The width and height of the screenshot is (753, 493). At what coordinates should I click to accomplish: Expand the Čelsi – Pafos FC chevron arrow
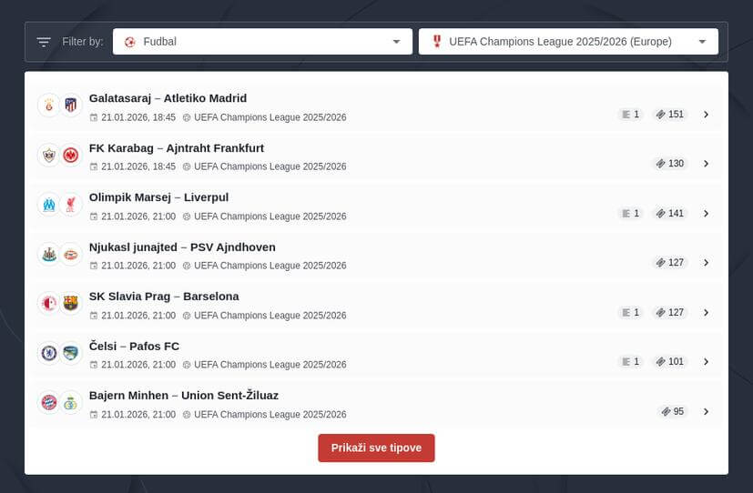coord(706,362)
